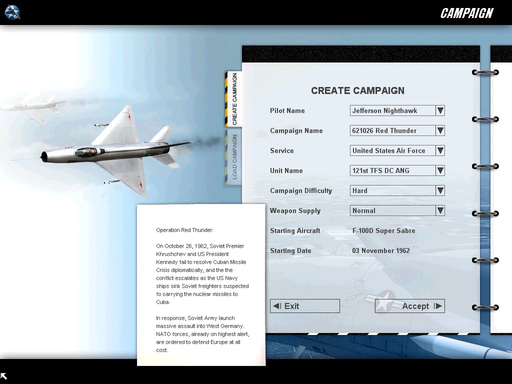This screenshot has width=512, height=384.
Task: Expand the Service dropdown arrow
Action: [440, 150]
